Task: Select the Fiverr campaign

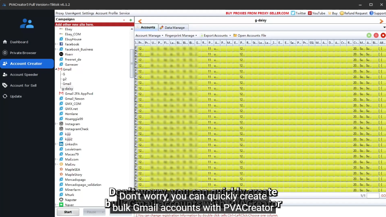Action: (69, 54)
